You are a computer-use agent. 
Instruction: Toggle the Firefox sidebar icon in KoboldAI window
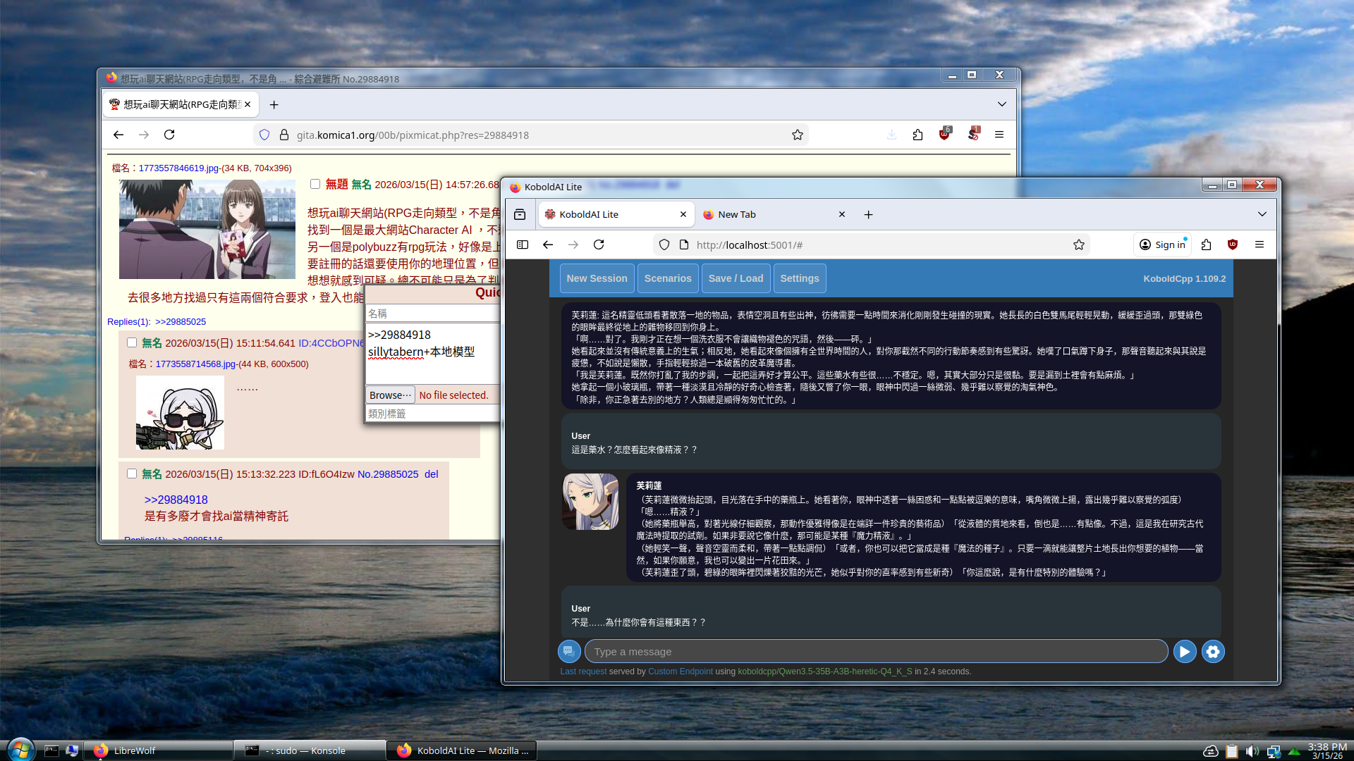[x=523, y=245]
